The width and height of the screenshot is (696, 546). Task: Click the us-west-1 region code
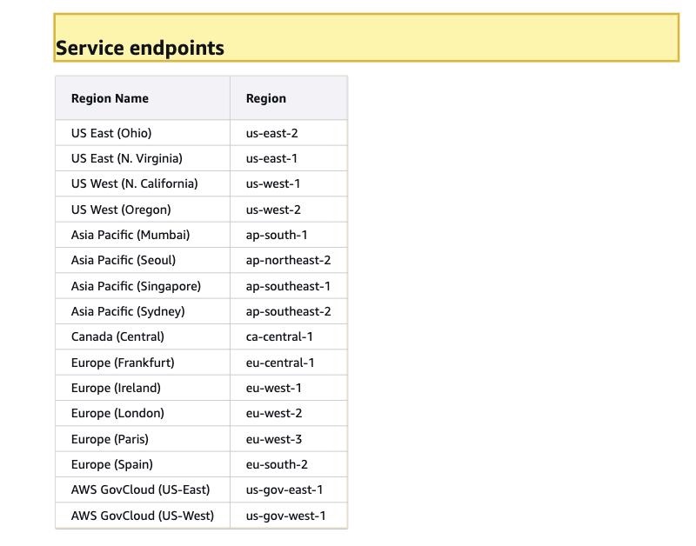pos(273,183)
